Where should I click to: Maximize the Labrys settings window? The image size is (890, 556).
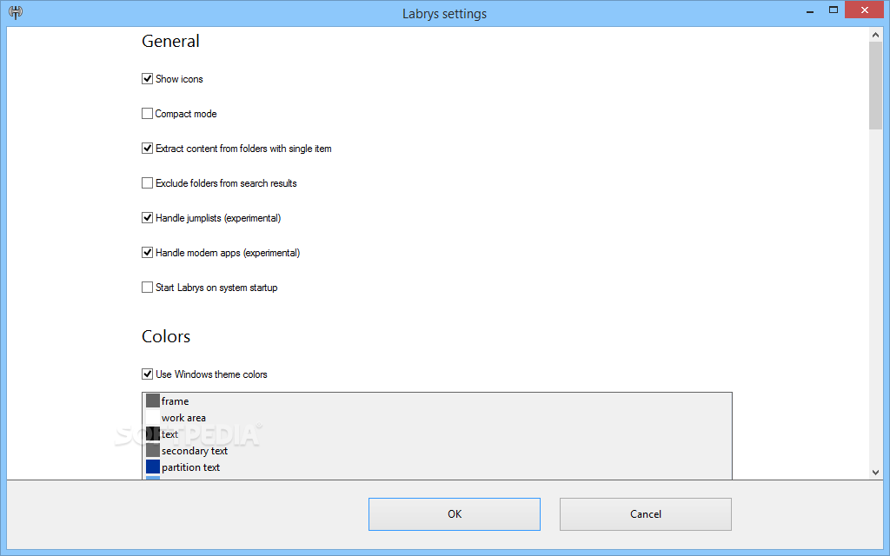pyautogui.click(x=834, y=10)
